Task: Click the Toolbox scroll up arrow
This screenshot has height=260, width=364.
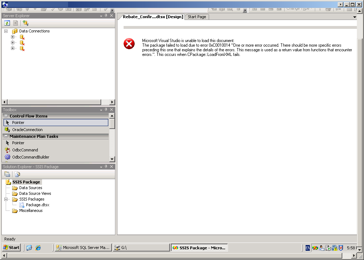Action: coord(112,116)
